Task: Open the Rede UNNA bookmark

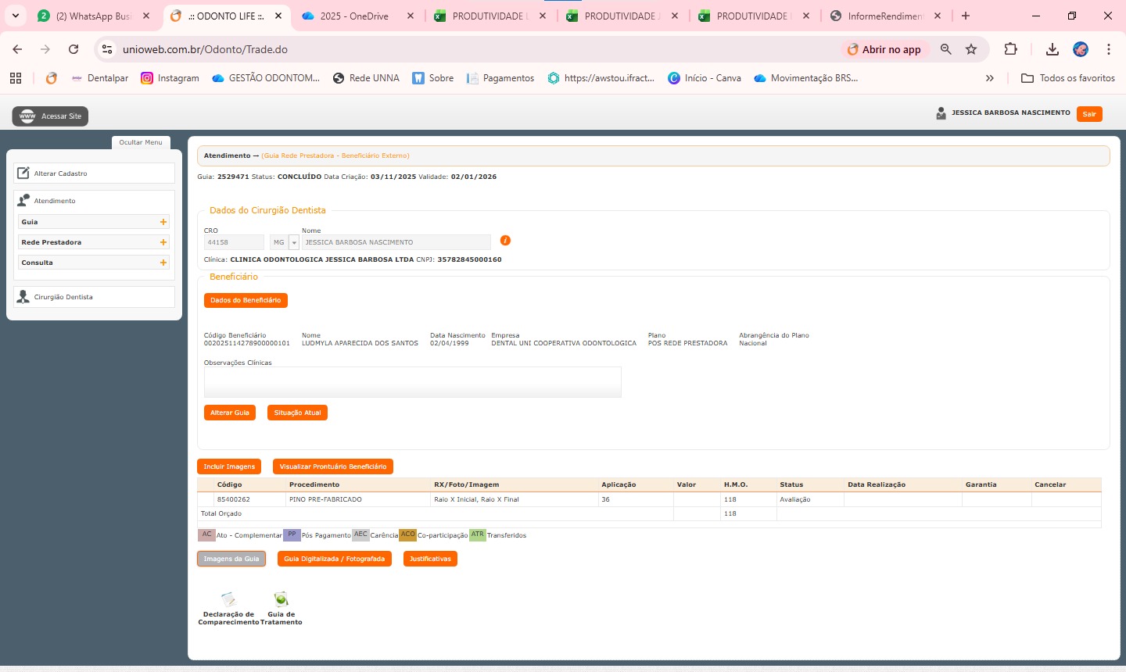Action: (366, 78)
